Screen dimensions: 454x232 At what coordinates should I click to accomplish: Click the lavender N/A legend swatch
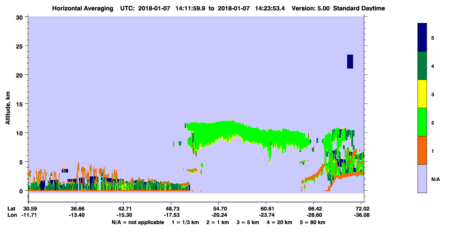point(422,178)
